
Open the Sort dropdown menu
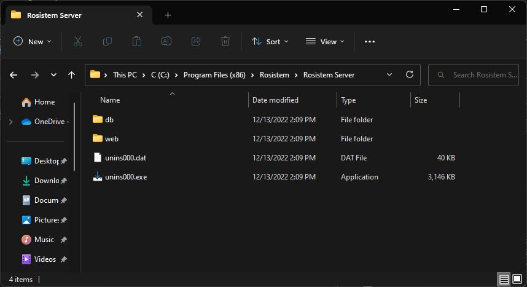(270, 41)
